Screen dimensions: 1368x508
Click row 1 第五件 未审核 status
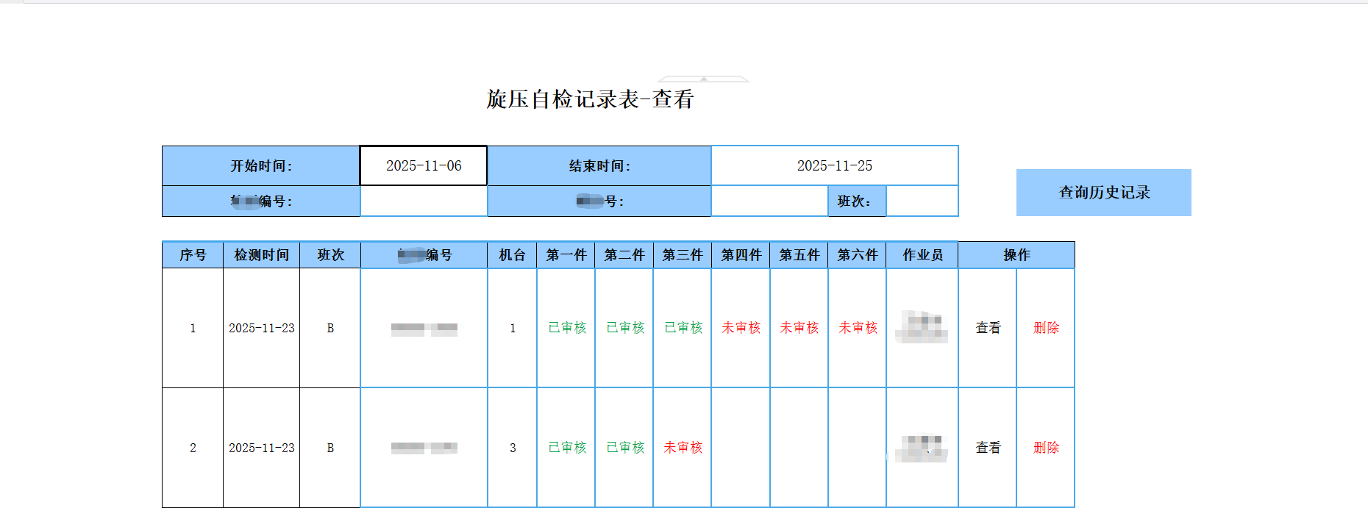(x=799, y=328)
